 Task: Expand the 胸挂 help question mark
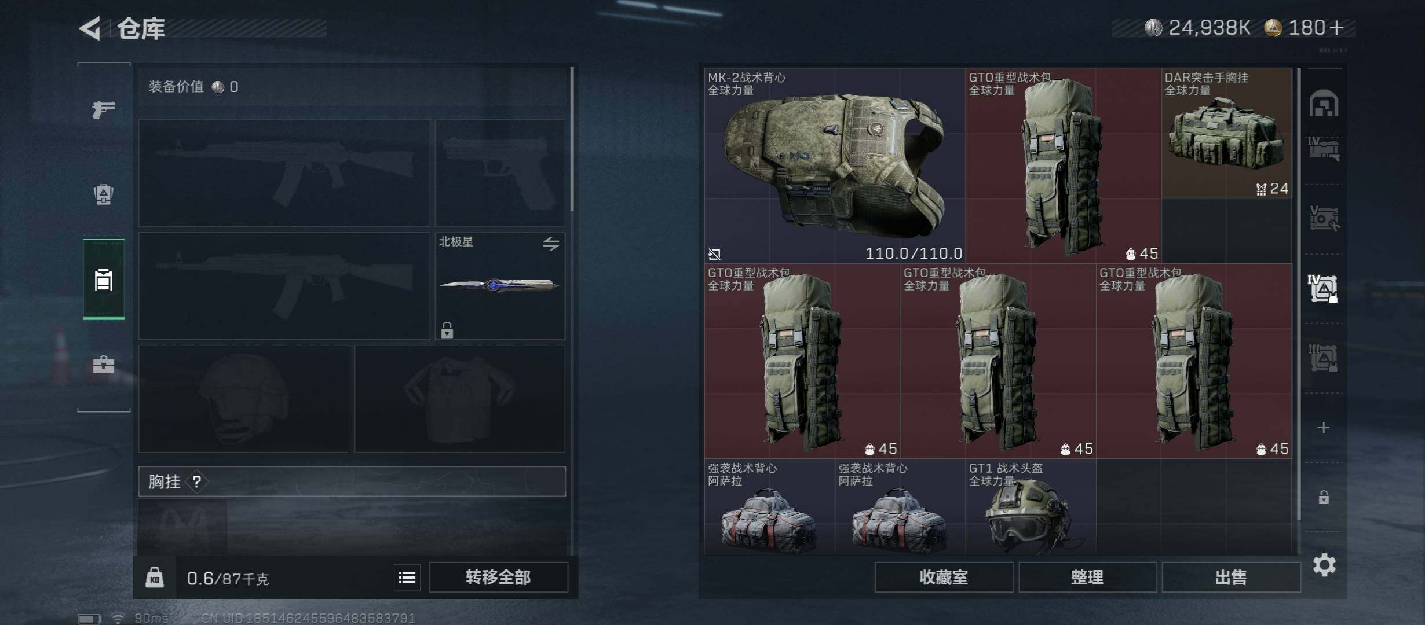point(196,481)
